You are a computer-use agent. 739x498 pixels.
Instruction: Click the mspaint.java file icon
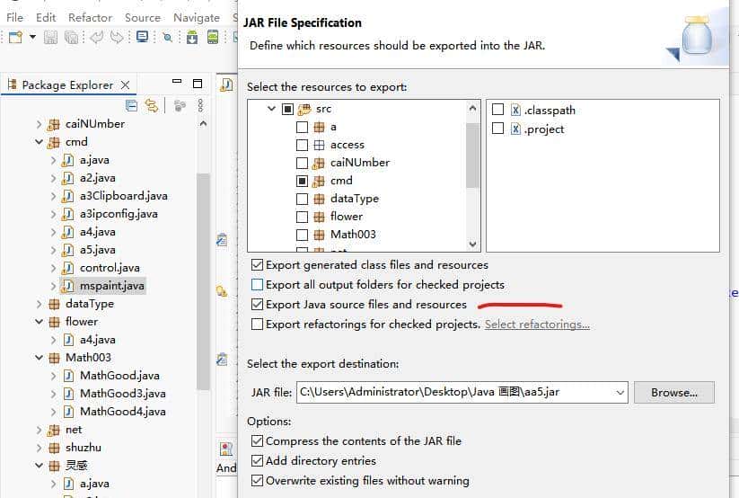point(68,286)
